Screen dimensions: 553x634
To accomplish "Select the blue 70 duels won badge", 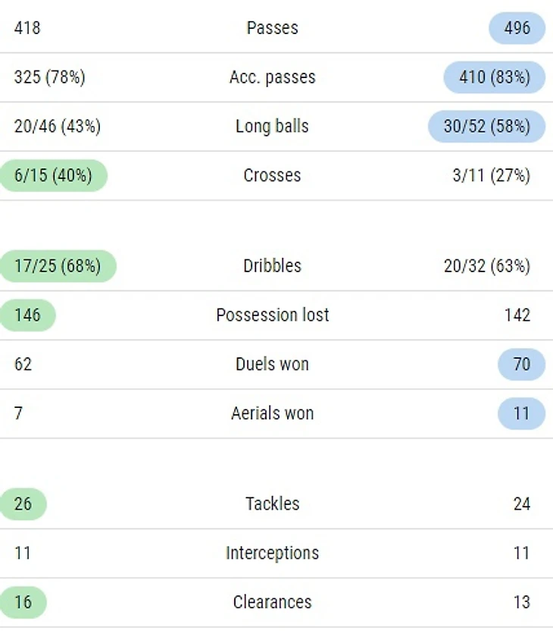I will (x=522, y=364).
